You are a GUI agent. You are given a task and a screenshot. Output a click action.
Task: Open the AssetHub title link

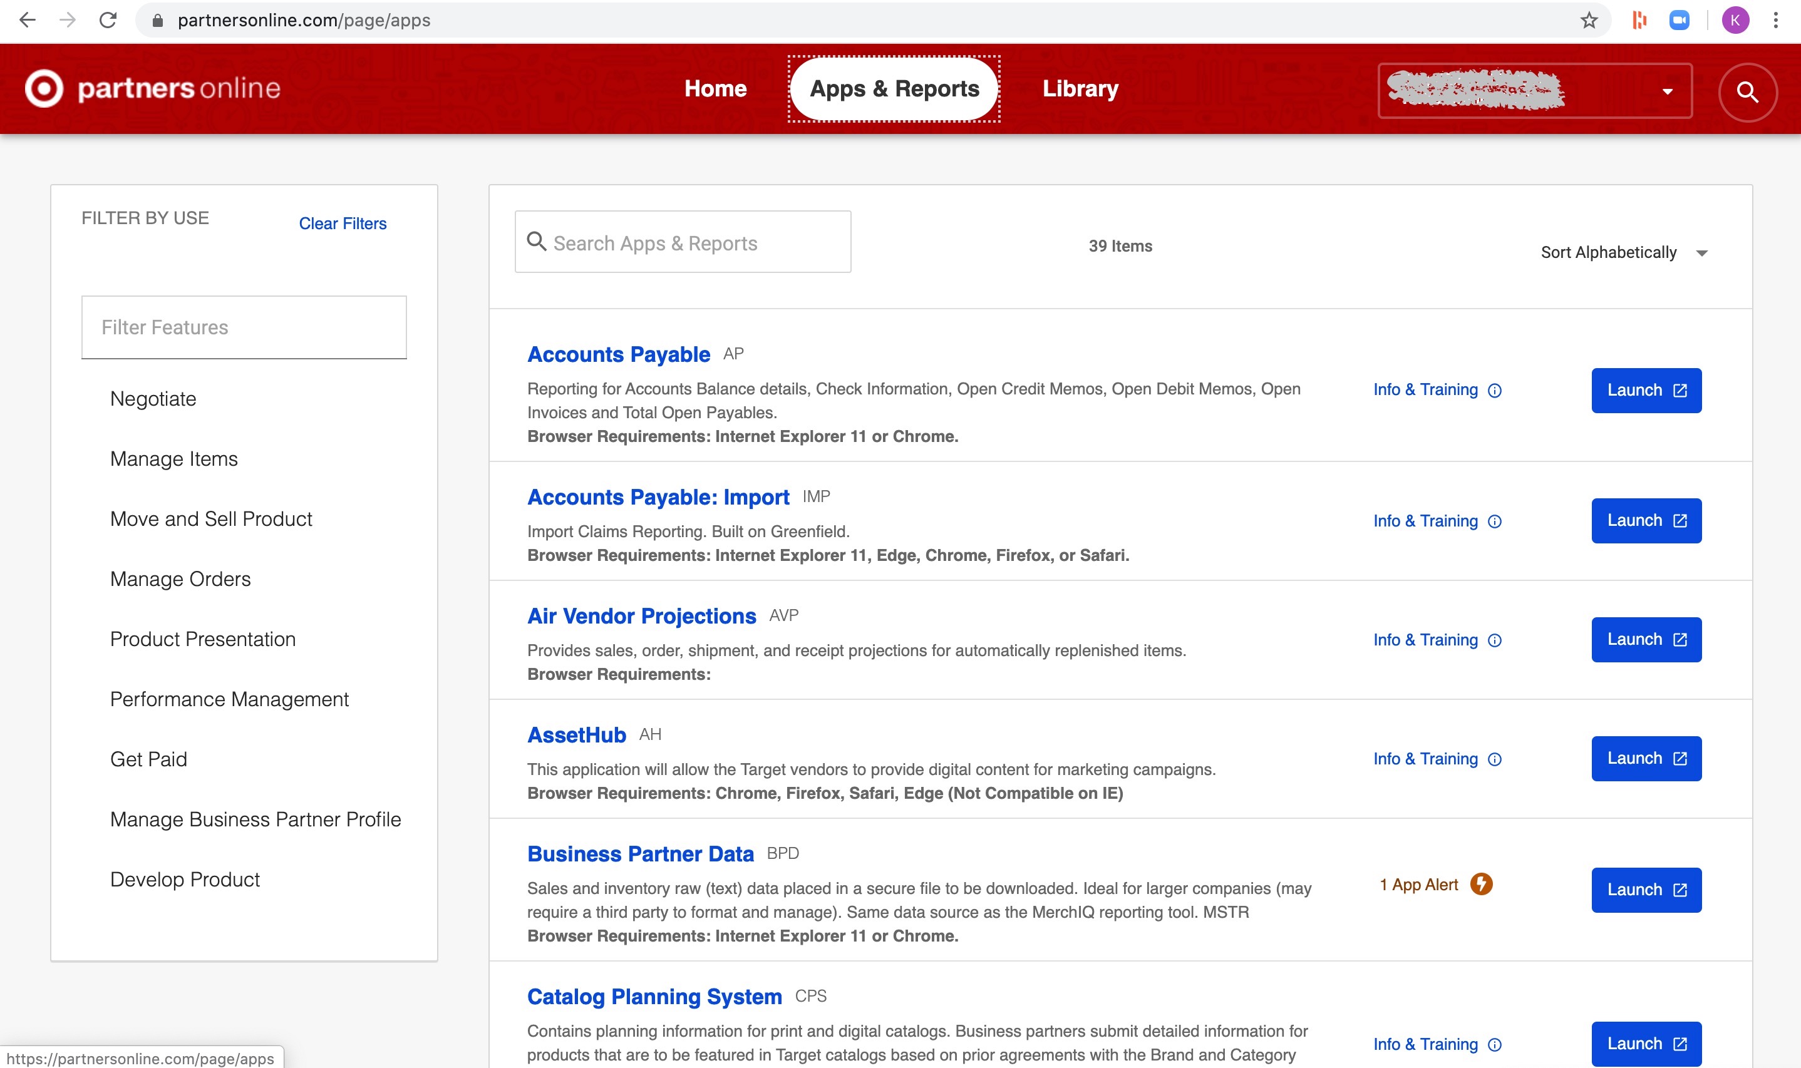click(577, 735)
